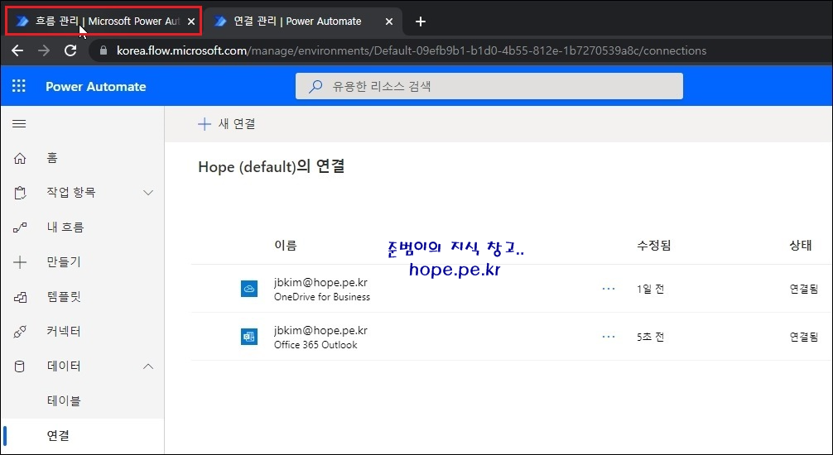This screenshot has width=833, height=455.
Task: Switch to the 연결 관리 browser tab
Action: point(303,22)
